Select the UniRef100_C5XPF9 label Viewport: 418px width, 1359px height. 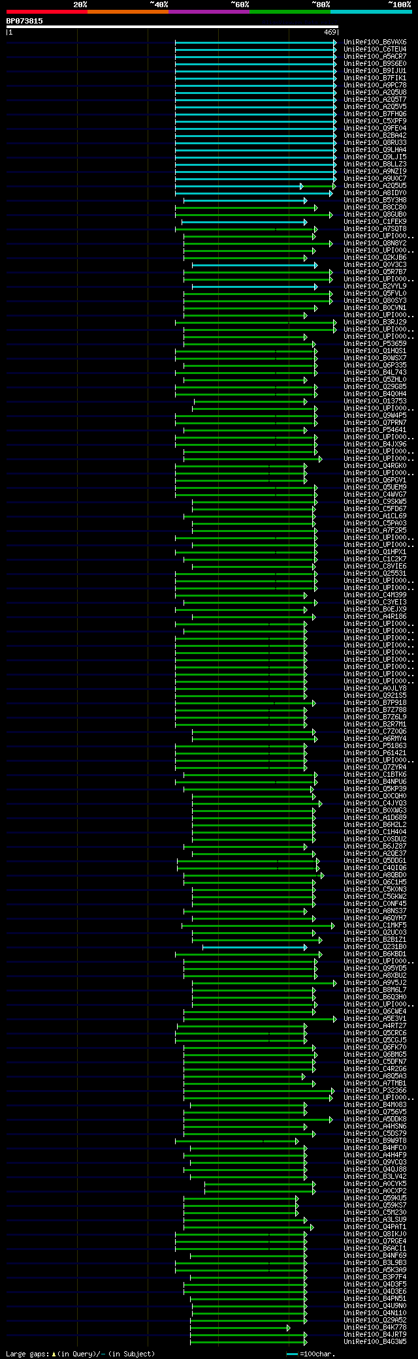[x=375, y=121]
